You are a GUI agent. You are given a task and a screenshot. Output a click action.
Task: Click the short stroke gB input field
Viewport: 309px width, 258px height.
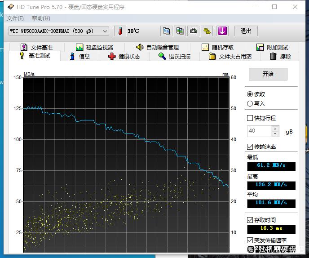click(259, 131)
